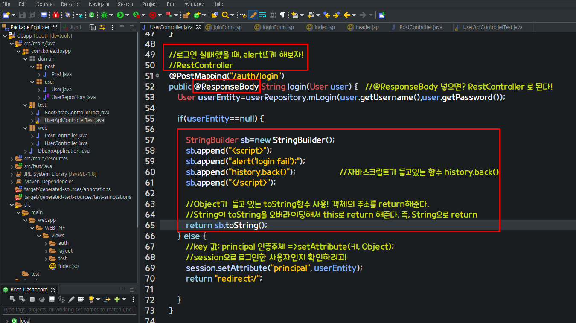Image resolution: width=576 pixels, height=323 pixels.
Task: Toggle Link with Editor in Package Explorer
Action: pyautogui.click(x=102, y=27)
